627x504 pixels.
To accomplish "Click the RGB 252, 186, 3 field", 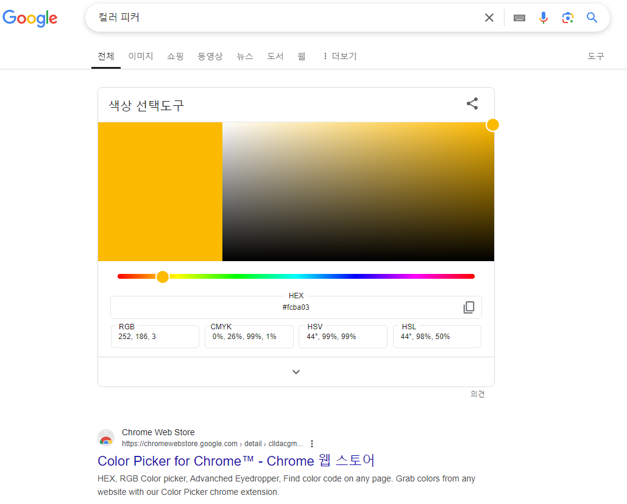I will (155, 336).
